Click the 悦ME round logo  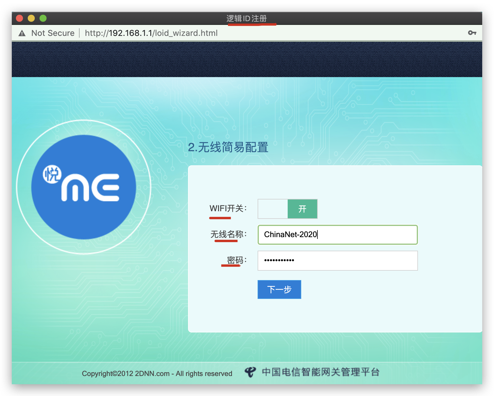pyautogui.click(x=84, y=187)
